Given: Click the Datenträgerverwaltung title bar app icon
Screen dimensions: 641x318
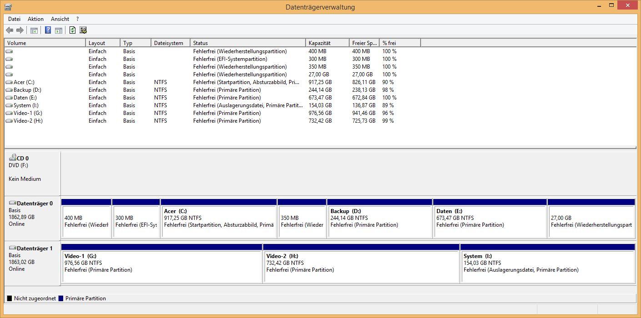Looking at the screenshot, I should tap(8, 7).
